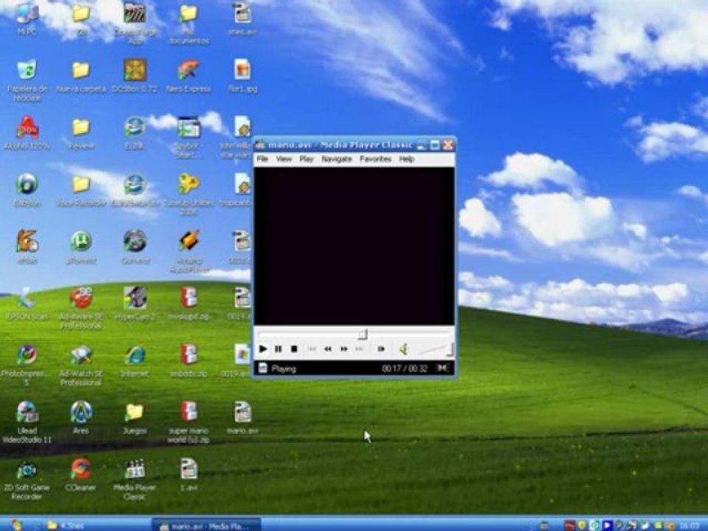This screenshot has width=708, height=531.
Task: Click the fast-forward (increase speed) button
Action: point(344,349)
